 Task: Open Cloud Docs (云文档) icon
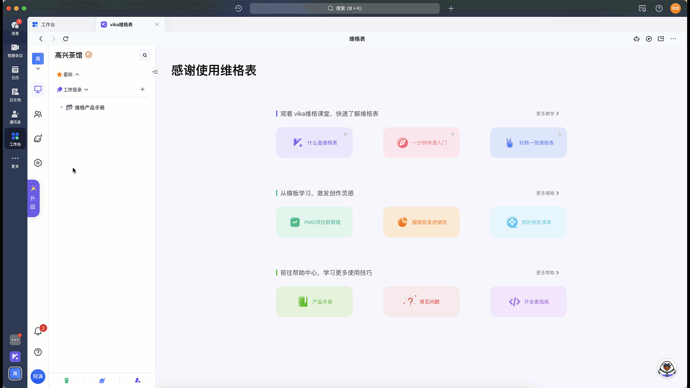15,95
